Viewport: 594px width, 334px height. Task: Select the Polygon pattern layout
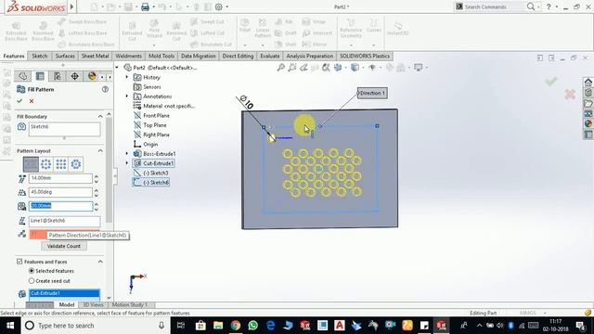[x=76, y=164]
